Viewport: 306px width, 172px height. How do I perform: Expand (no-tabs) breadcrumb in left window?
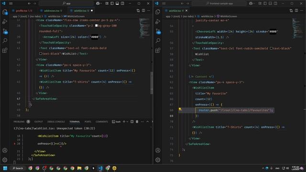(x=35, y=16)
